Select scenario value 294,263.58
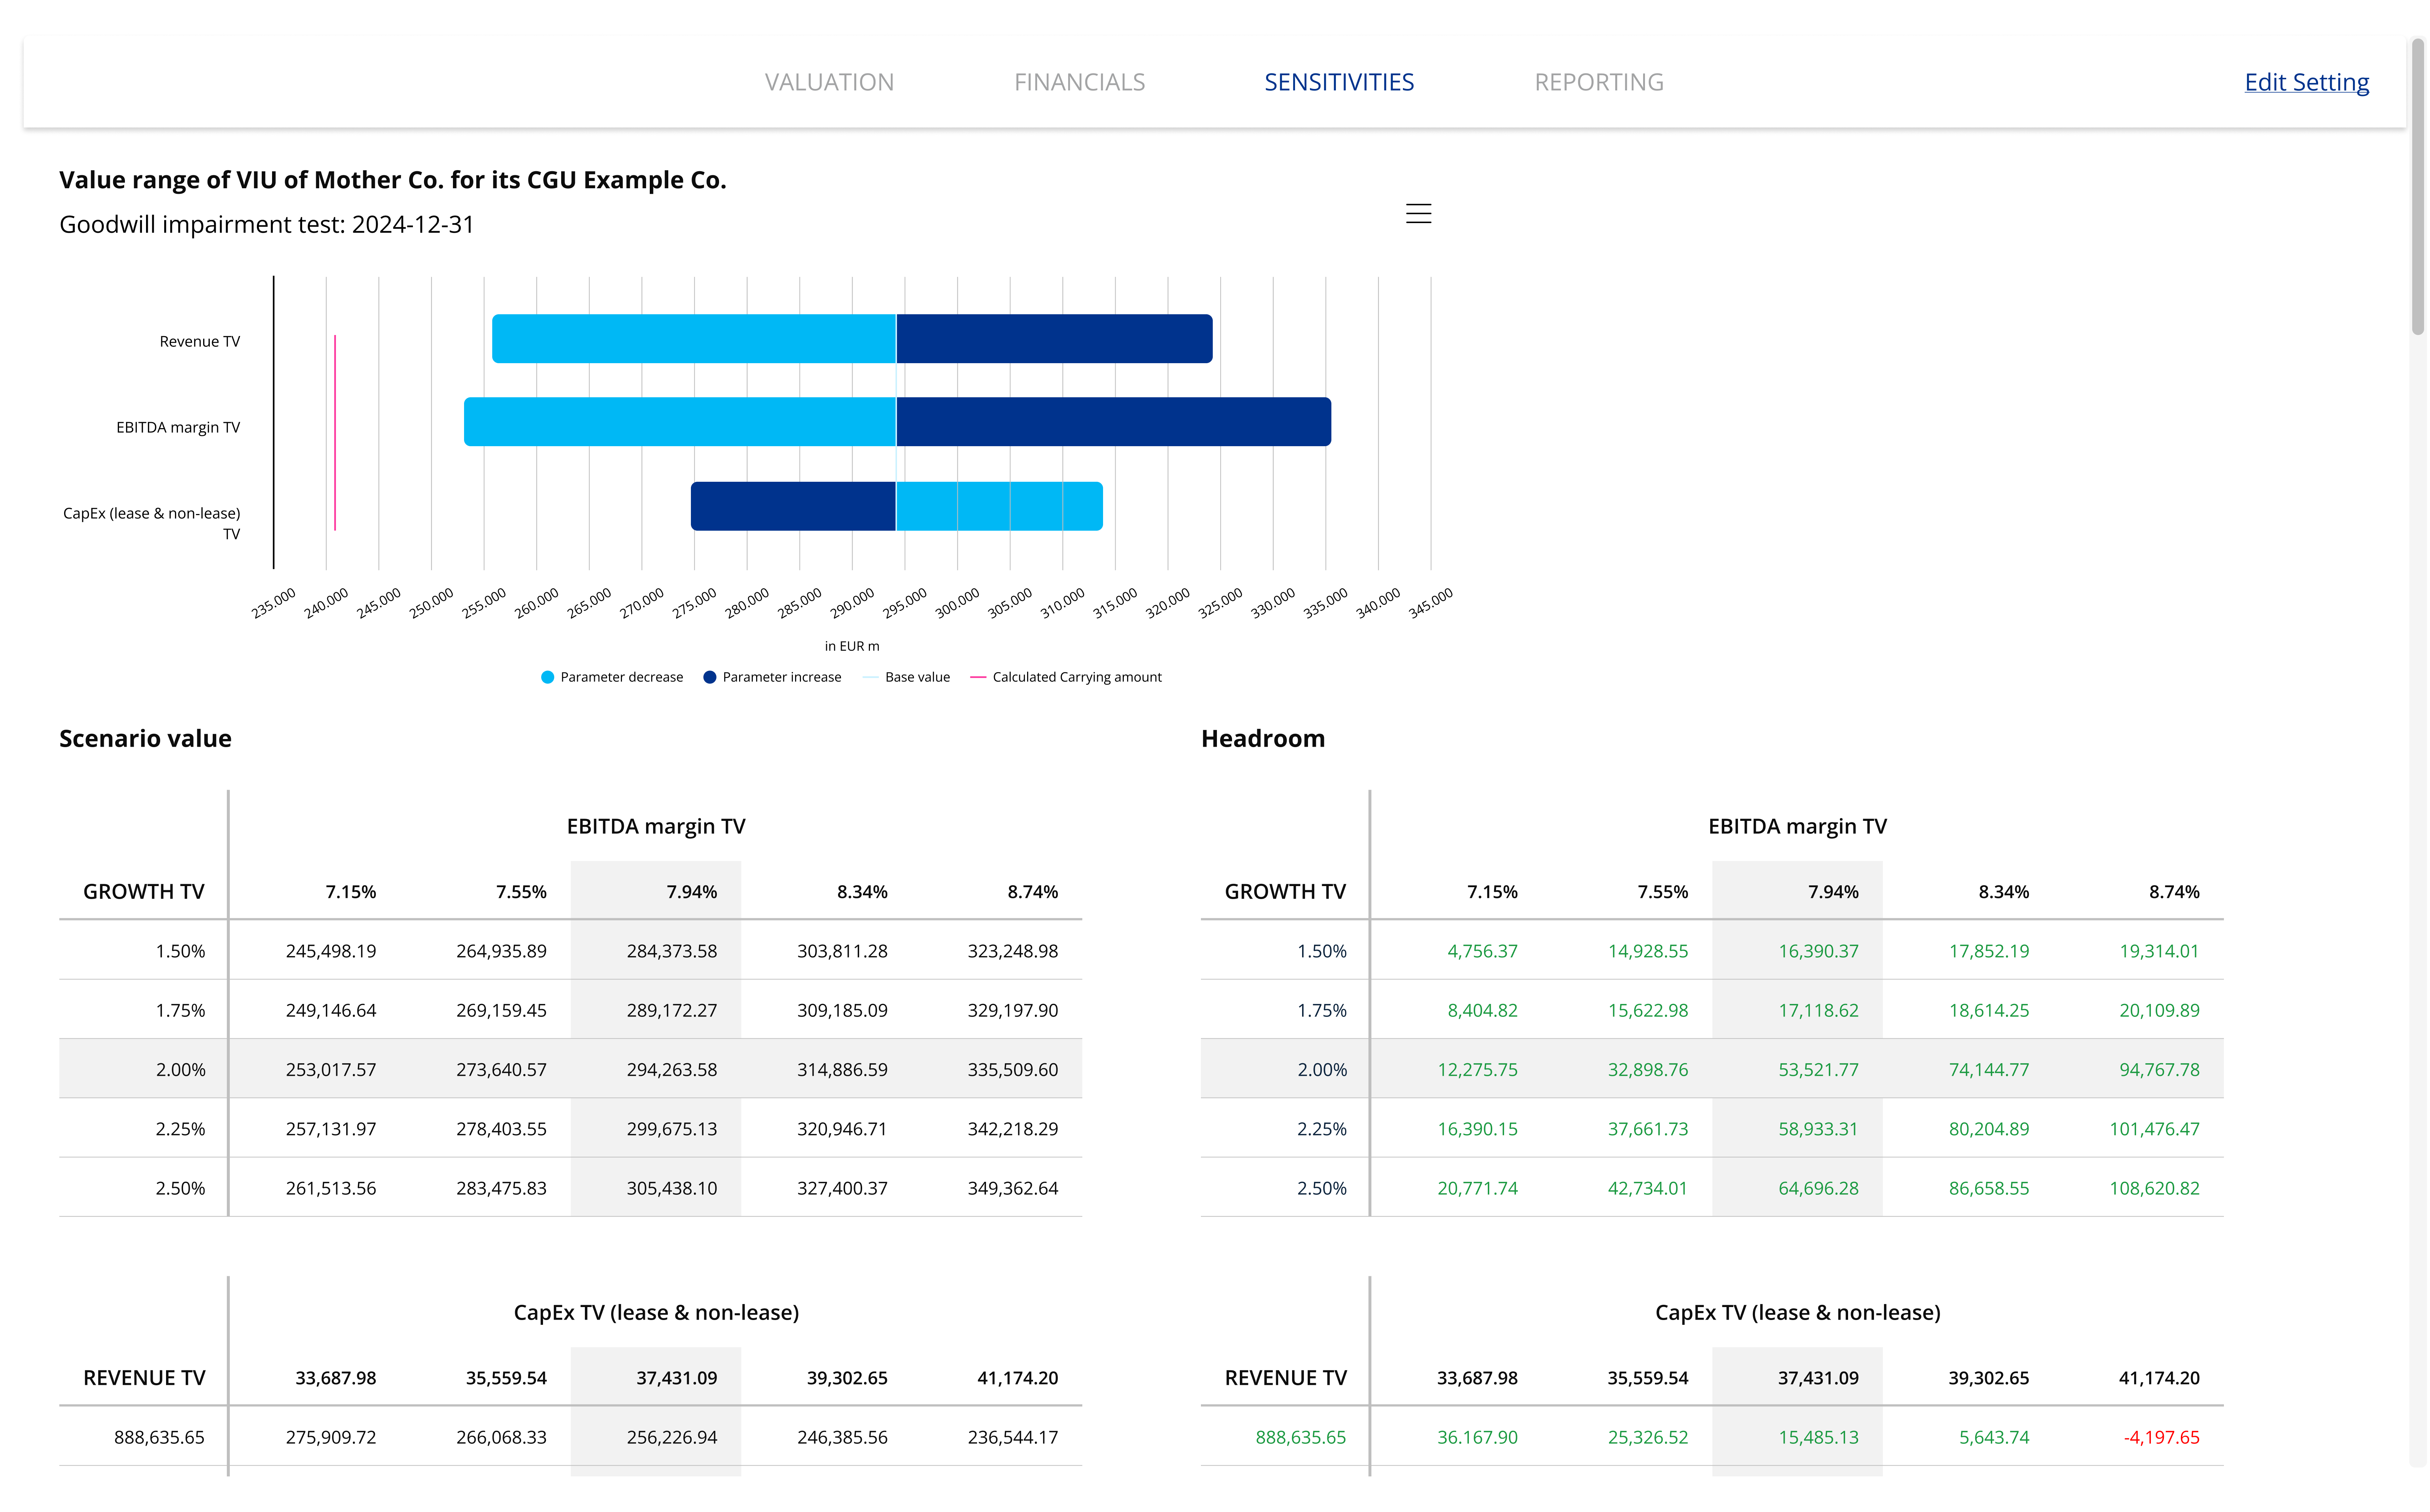The height and width of the screenshot is (1512, 2430). (672, 1070)
